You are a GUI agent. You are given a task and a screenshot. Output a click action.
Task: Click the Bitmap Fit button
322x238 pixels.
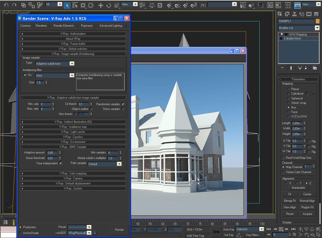click(x=290, y=201)
